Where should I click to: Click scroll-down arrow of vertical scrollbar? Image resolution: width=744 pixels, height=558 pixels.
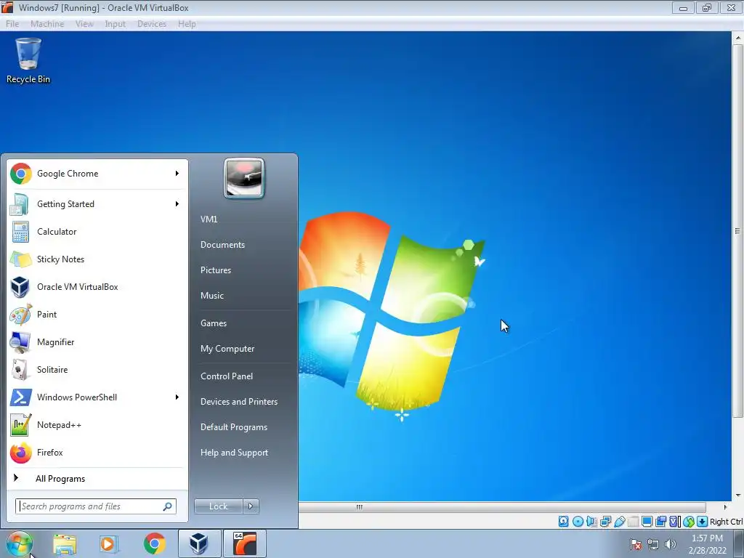click(737, 496)
